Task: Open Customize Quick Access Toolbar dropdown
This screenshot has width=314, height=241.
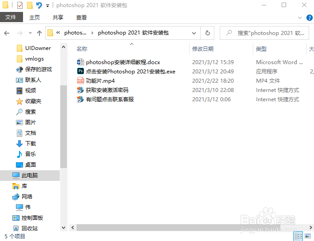Action: coord(47,6)
